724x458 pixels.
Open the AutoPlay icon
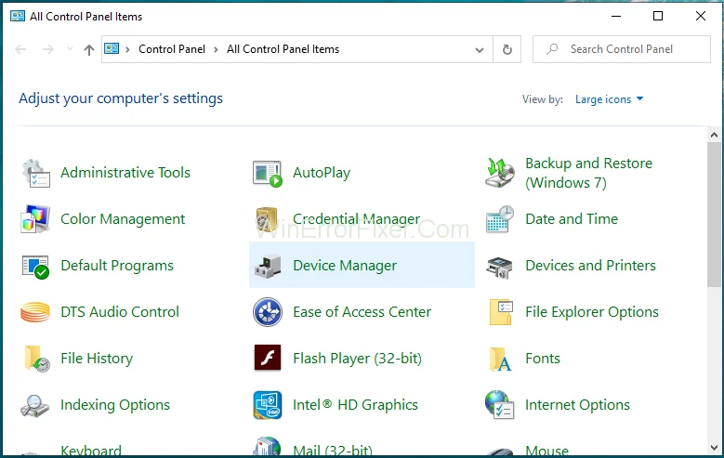(268, 173)
